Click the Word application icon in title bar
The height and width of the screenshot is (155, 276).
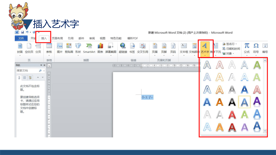click(17, 32)
